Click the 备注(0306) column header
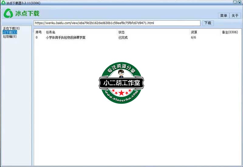 pos(230,32)
